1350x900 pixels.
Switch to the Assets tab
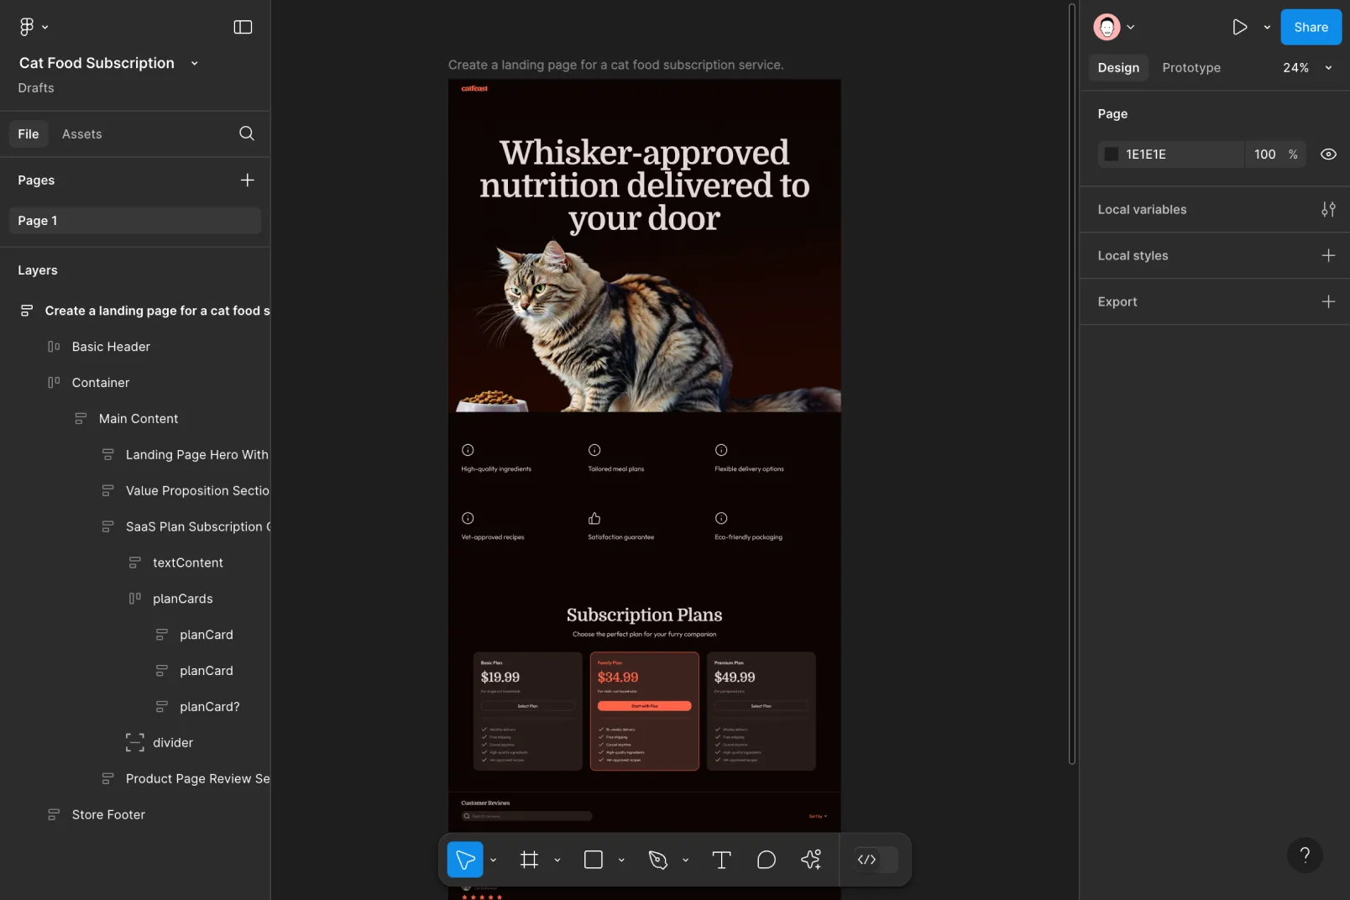(x=81, y=134)
